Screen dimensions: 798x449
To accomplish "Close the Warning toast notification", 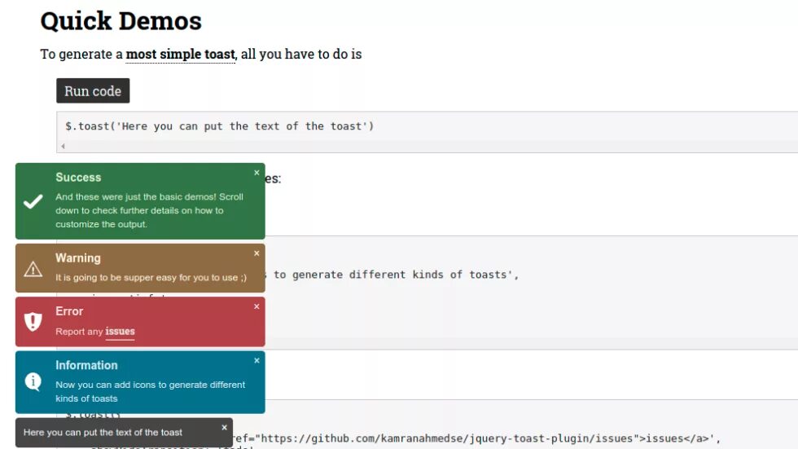I will (256, 253).
